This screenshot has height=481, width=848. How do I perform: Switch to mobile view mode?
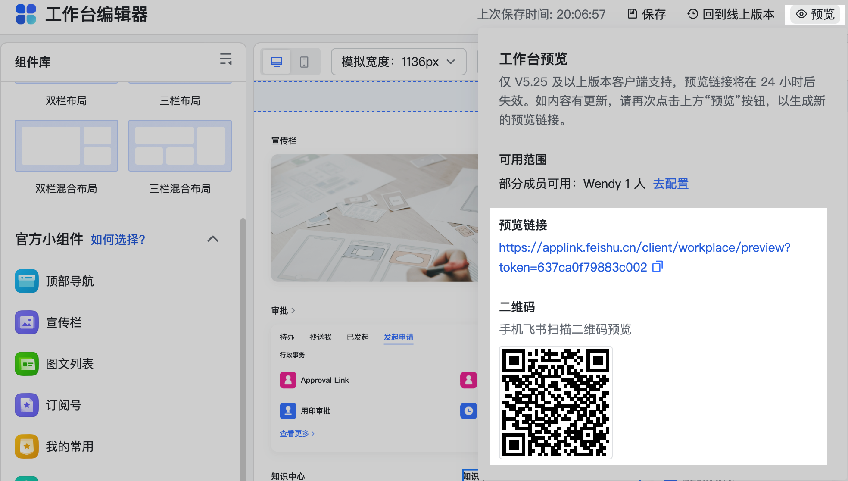point(304,62)
